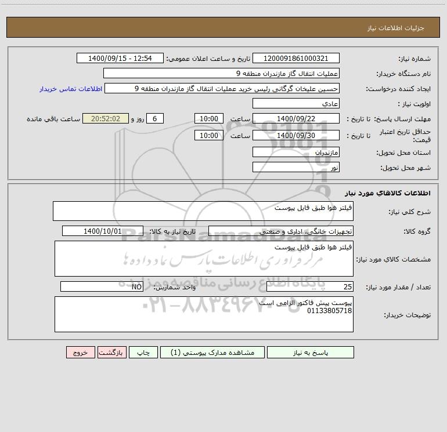Click the unit of measure field 'NO'
This screenshot has width=447, height=432.
tap(102, 286)
